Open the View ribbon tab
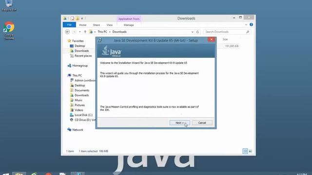This screenshot has height=175, width=312. click(110, 25)
